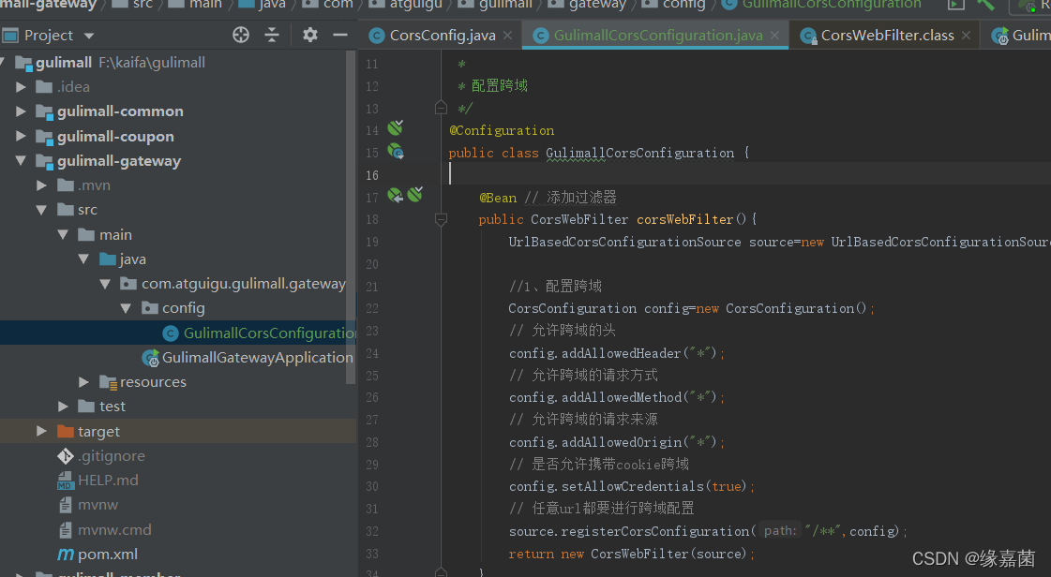Image resolution: width=1051 pixels, height=577 pixels.
Task: Click the build hammer icon in toolbar
Action: pyautogui.click(x=985, y=4)
